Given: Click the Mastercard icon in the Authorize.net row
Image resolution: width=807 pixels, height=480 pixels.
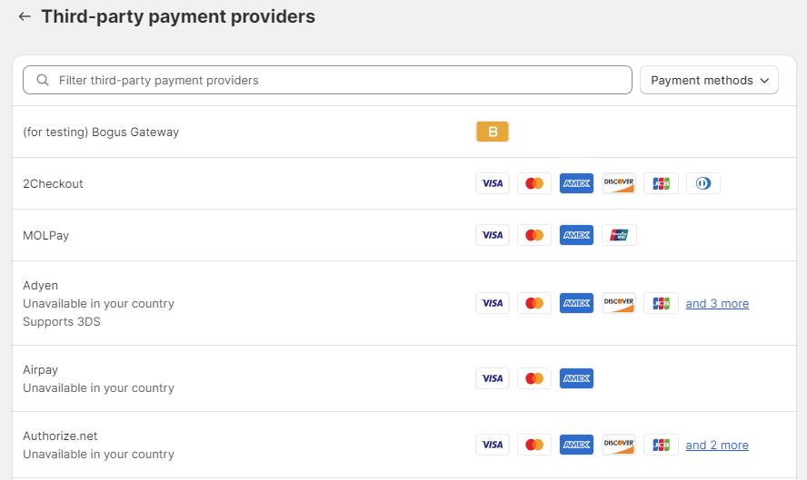Looking at the screenshot, I should [x=534, y=445].
